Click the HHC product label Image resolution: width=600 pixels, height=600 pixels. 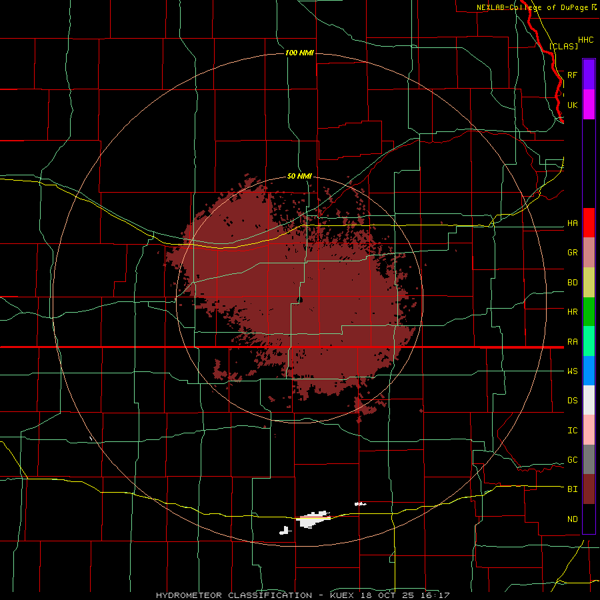tap(585, 40)
